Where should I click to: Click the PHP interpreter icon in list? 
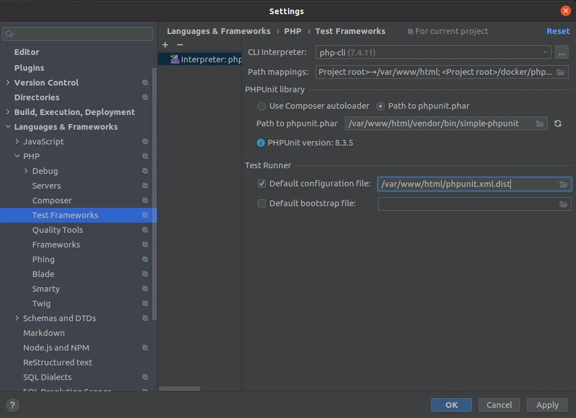tap(175, 59)
